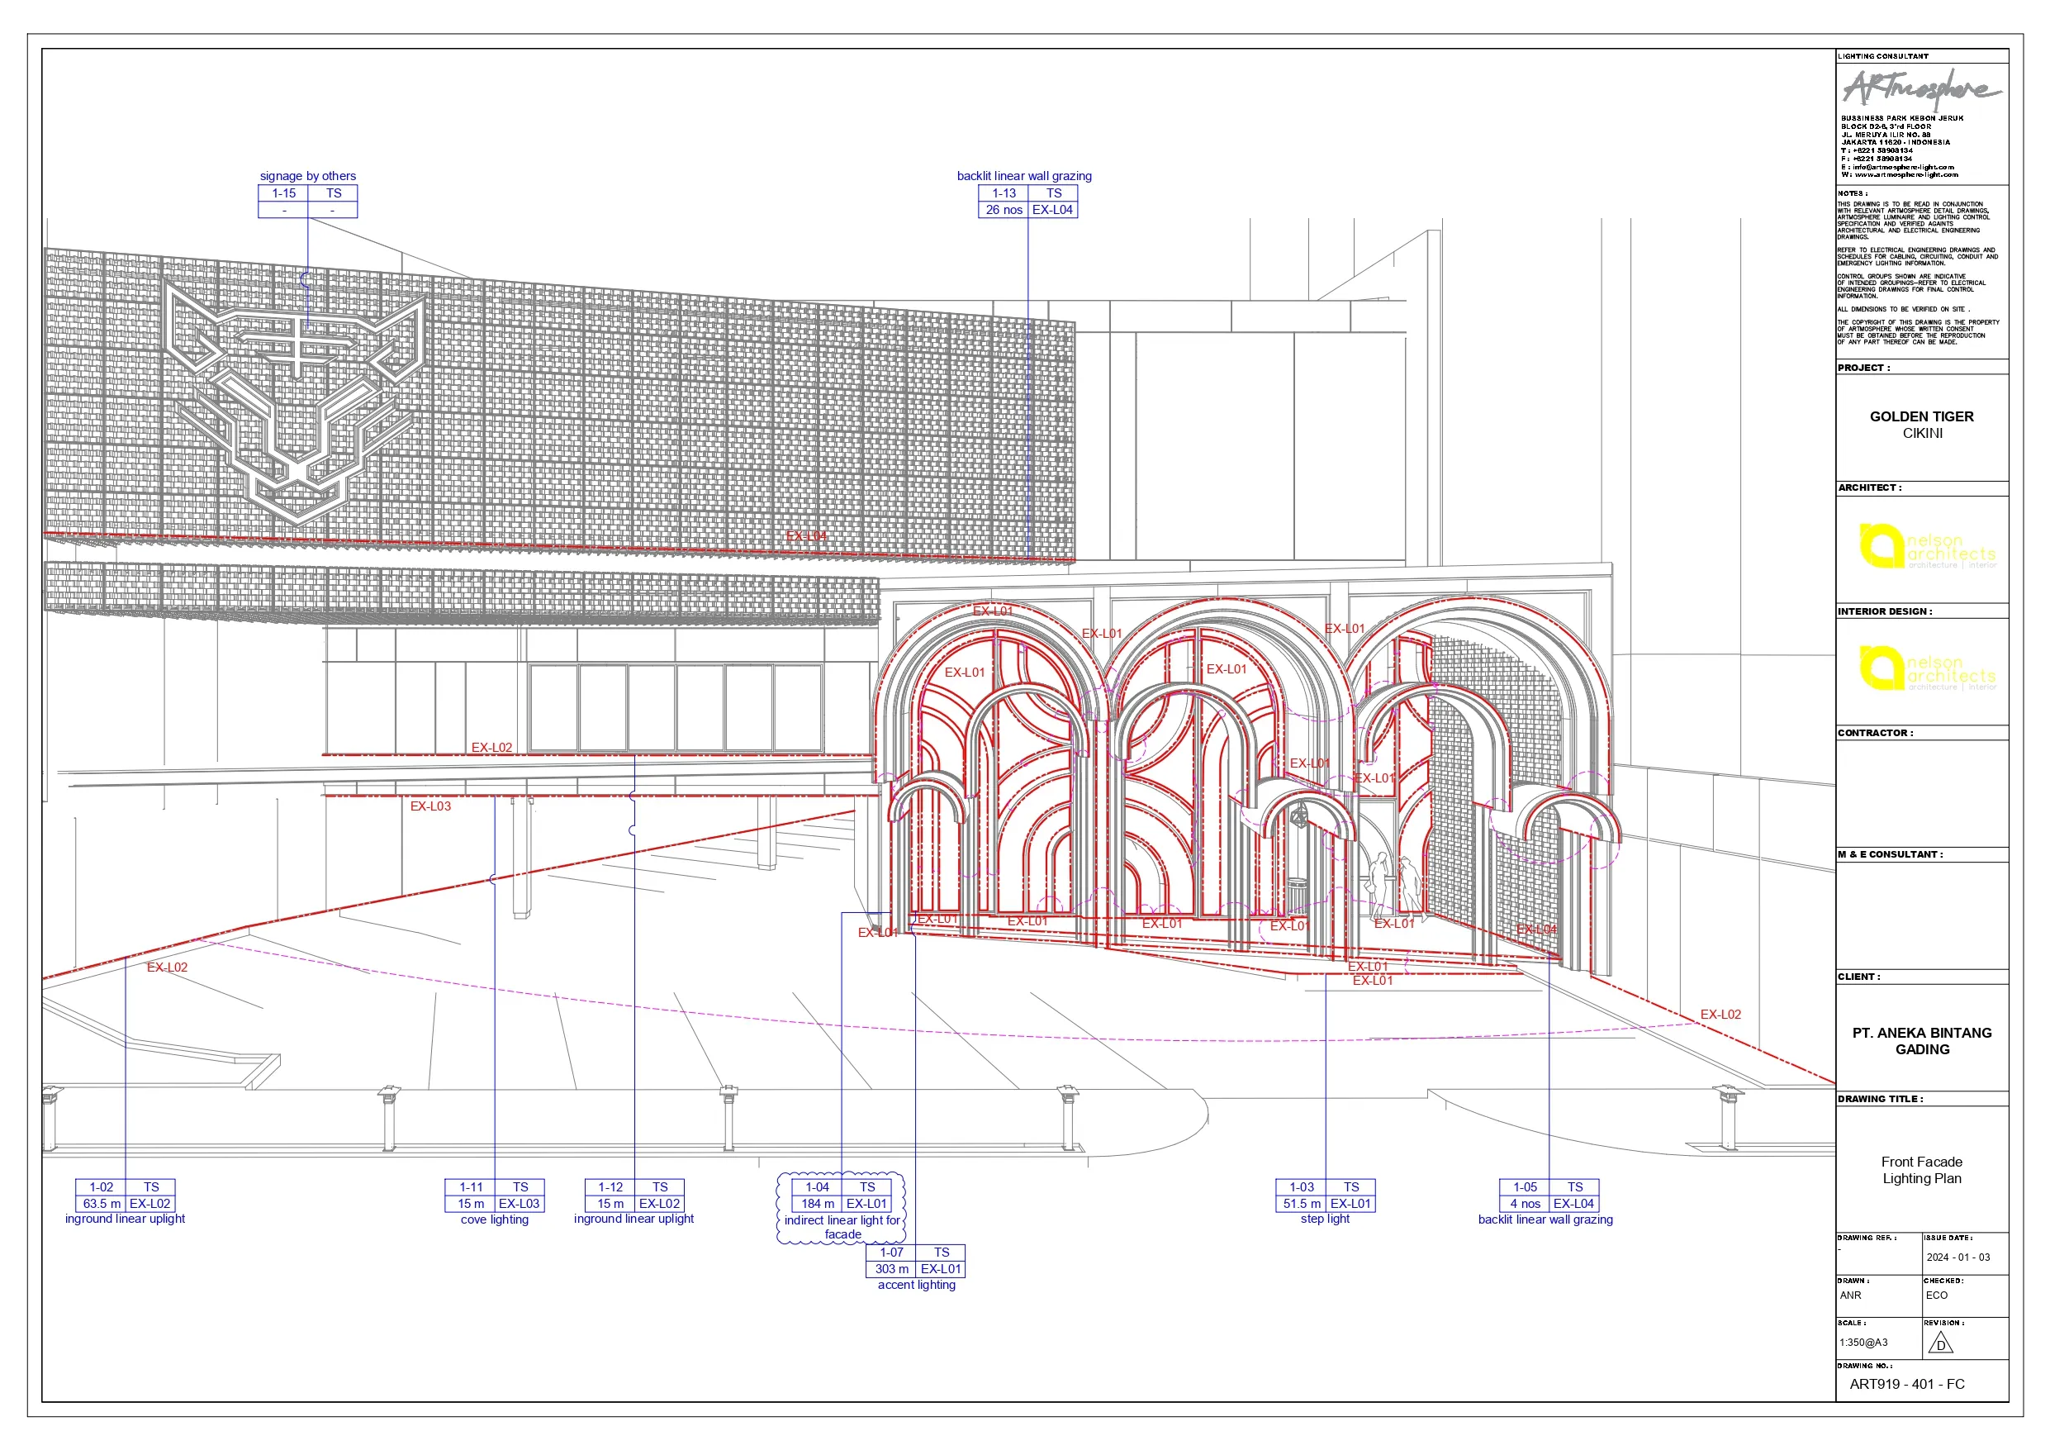Click the 'CLIENT :' heading

tap(1859, 977)
